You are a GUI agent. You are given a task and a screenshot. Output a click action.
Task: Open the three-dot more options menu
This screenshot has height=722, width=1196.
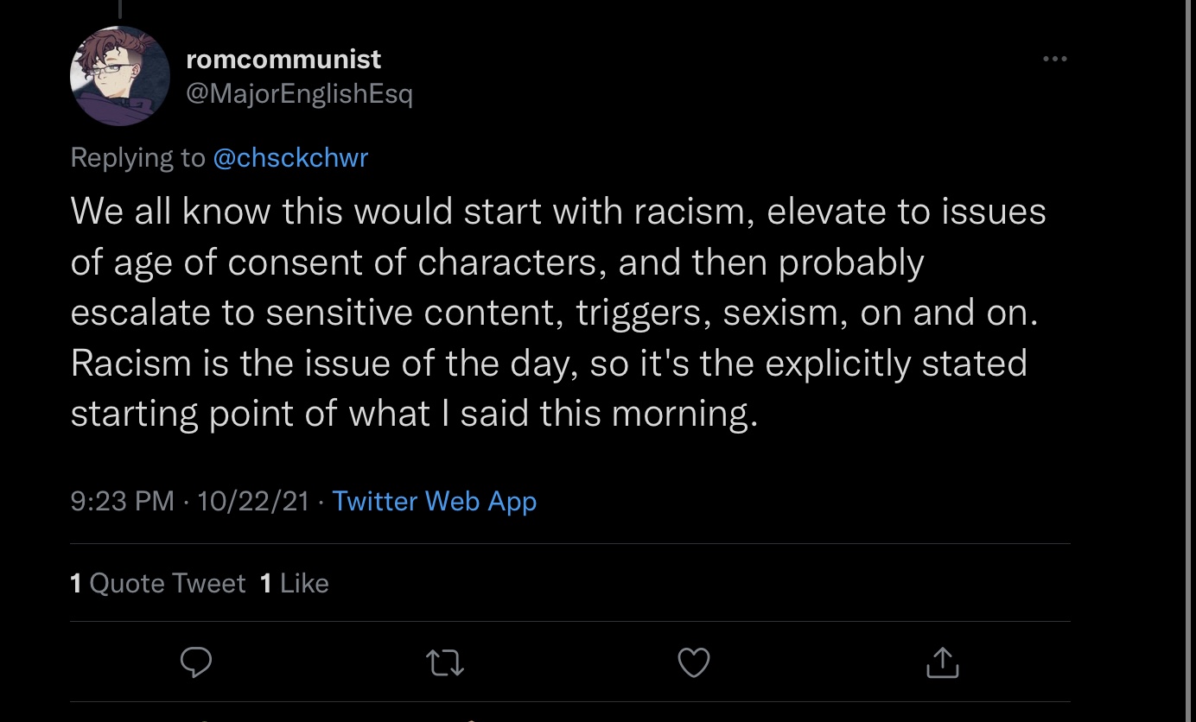(1054, 60)
